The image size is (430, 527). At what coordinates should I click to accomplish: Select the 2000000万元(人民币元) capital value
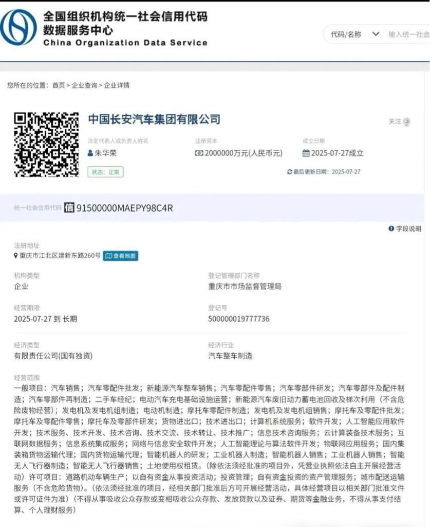click(244, 153)
